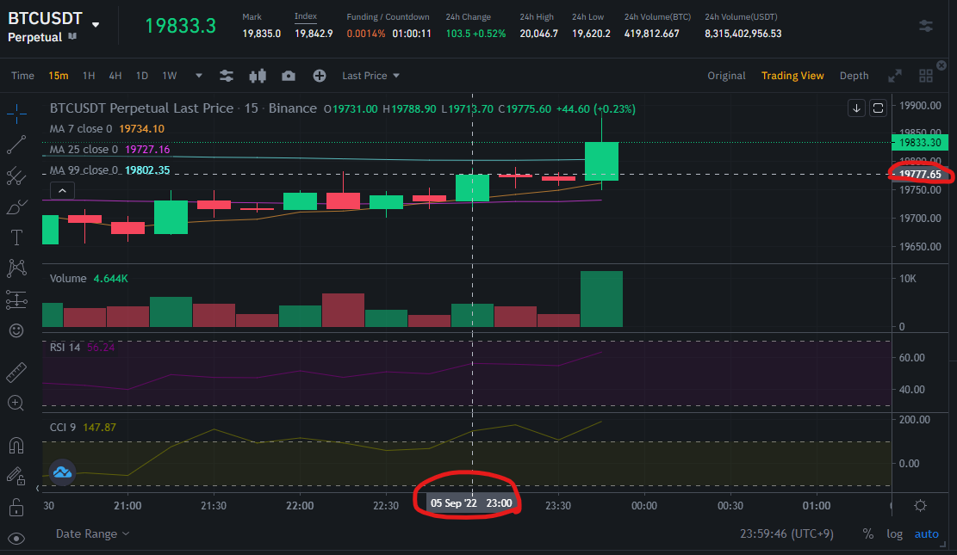957x555 pixels.
Task: Click the MA 7 close indicator legend
Action: pyautogui.click(x=107, y=129)
